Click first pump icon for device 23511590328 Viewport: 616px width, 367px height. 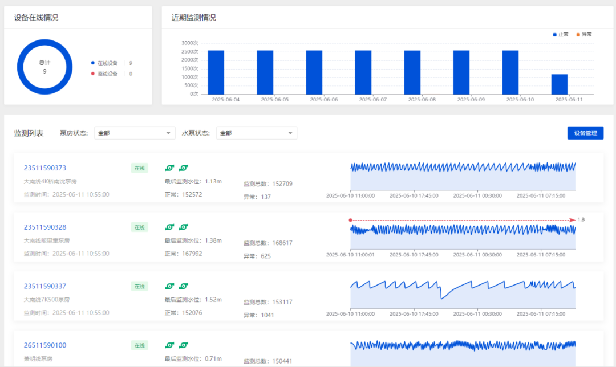click(169, 227)
